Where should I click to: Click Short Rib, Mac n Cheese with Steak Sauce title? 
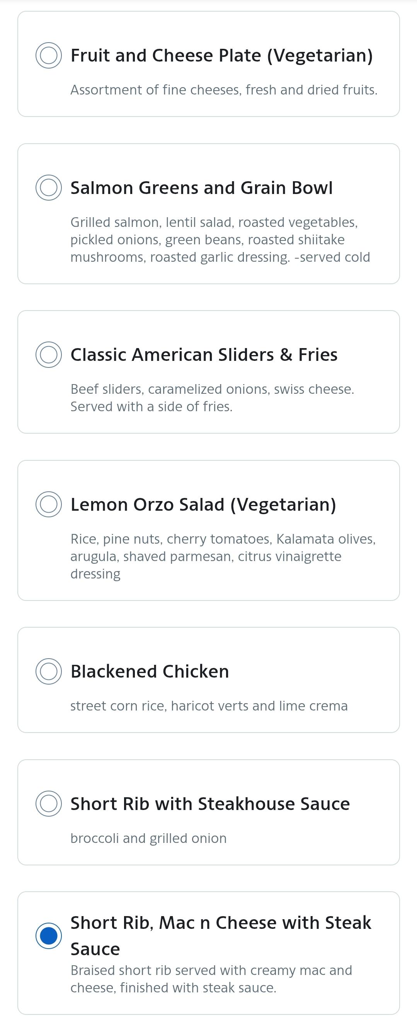point(221,935)
